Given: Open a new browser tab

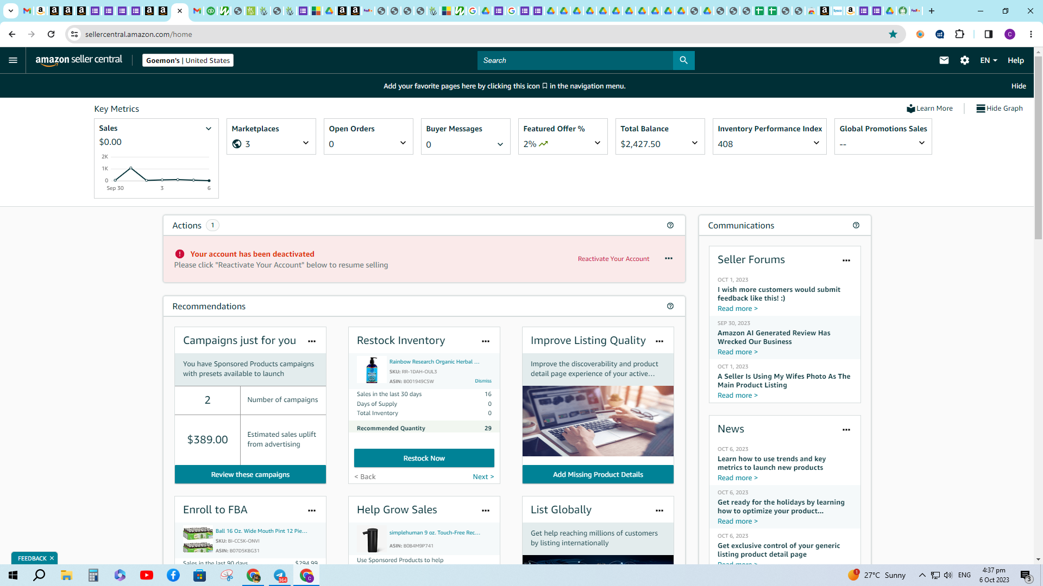Looking at the screenshot, I should pos(932,11).
